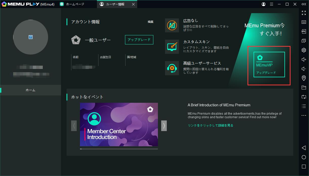
Task: Open emulator settings via the gear icon
Action: click(x=304, y=50)
